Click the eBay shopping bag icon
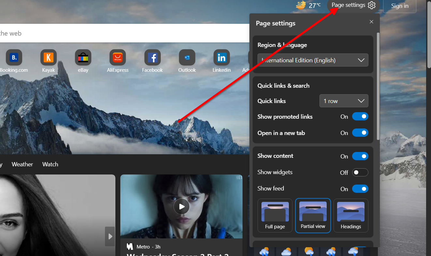 click(x=83, y=58)
